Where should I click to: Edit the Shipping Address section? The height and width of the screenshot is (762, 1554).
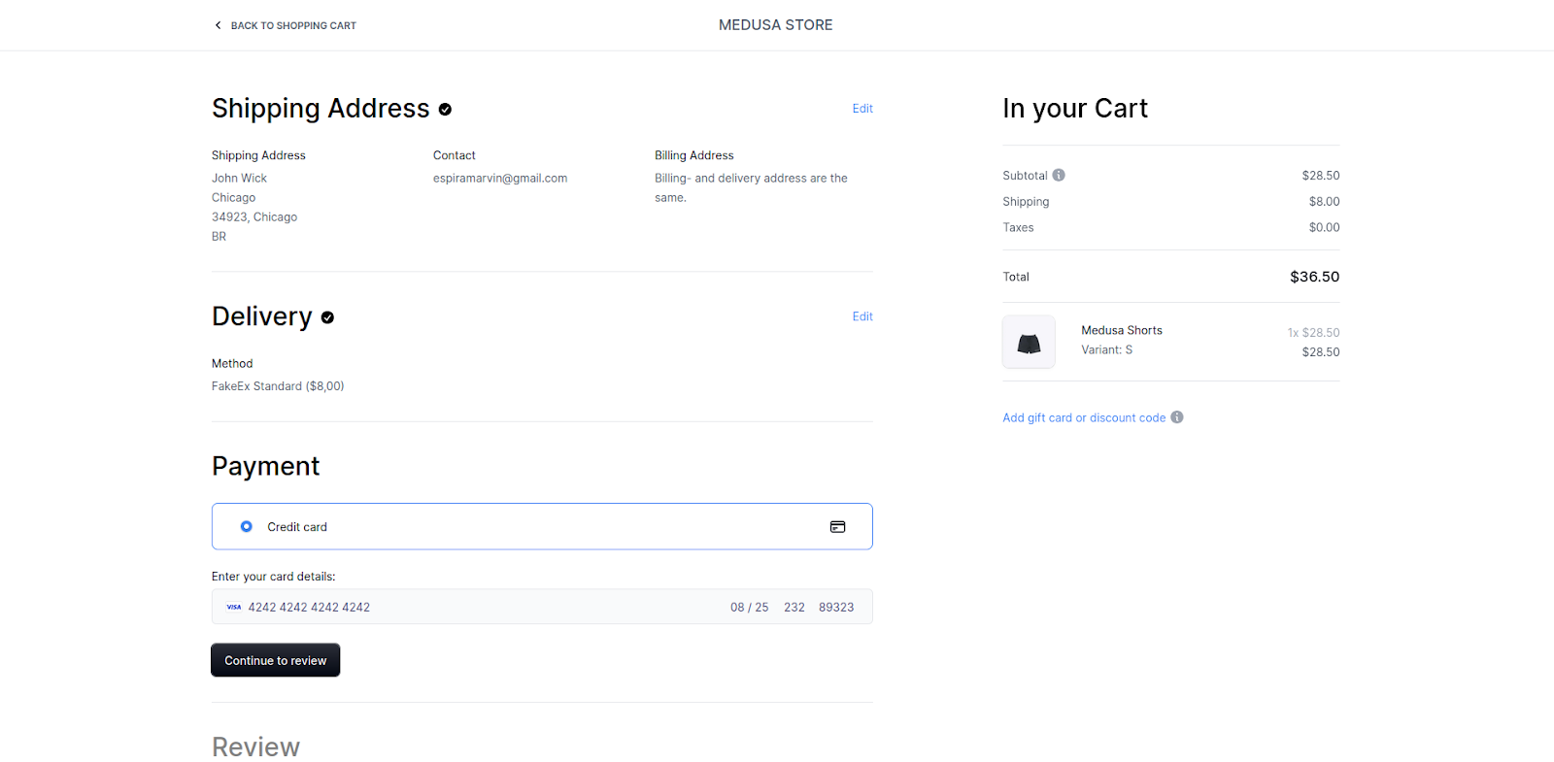coord(862,109)
